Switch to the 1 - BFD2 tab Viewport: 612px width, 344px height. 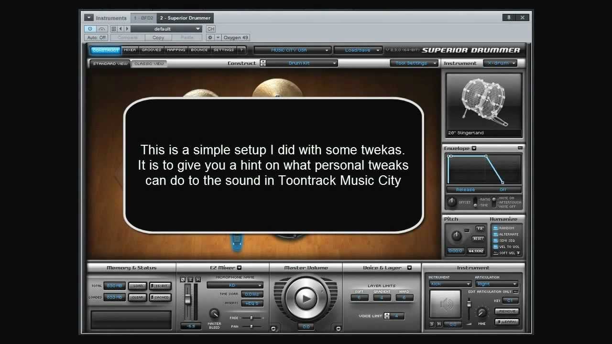[143, 18]
